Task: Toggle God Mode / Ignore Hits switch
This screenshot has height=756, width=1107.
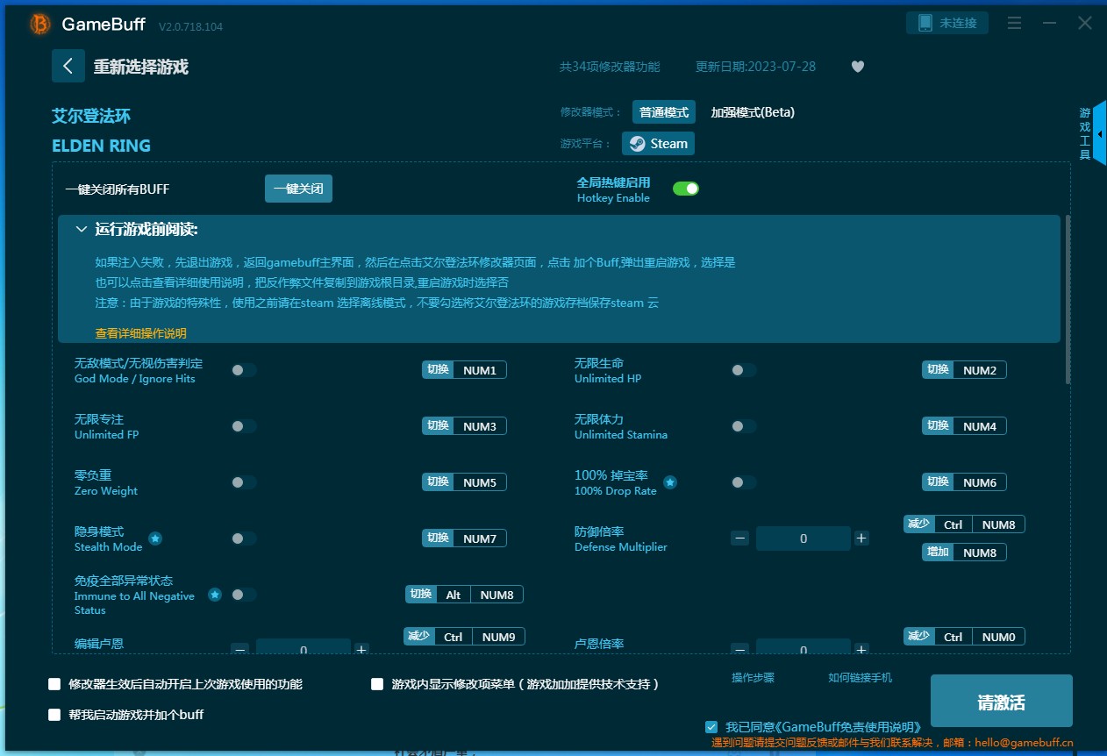Action: (244, 370)
